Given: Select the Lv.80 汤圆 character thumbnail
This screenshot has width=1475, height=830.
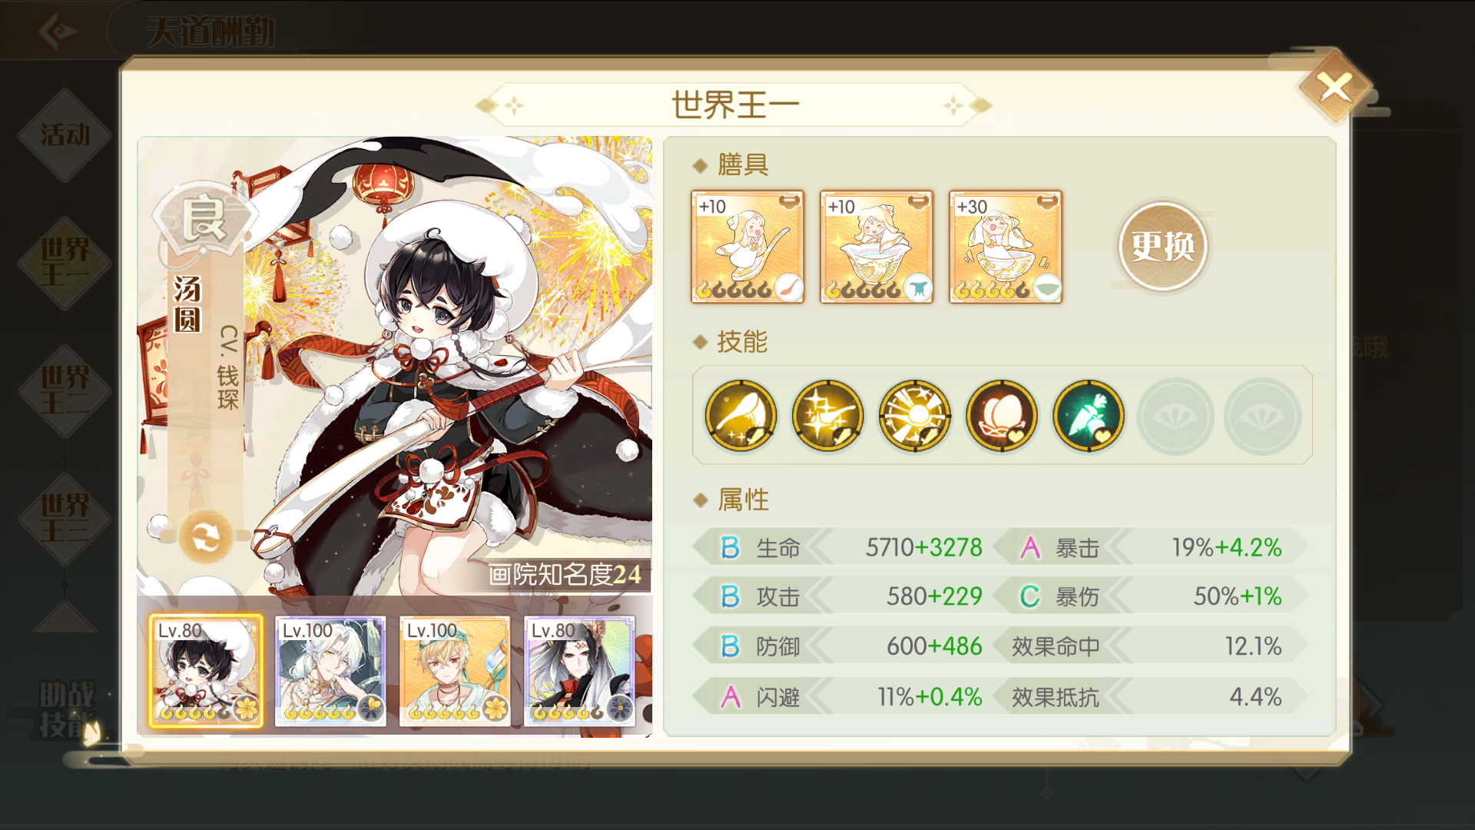Looking at the screenshot, I should click(206, 671).
